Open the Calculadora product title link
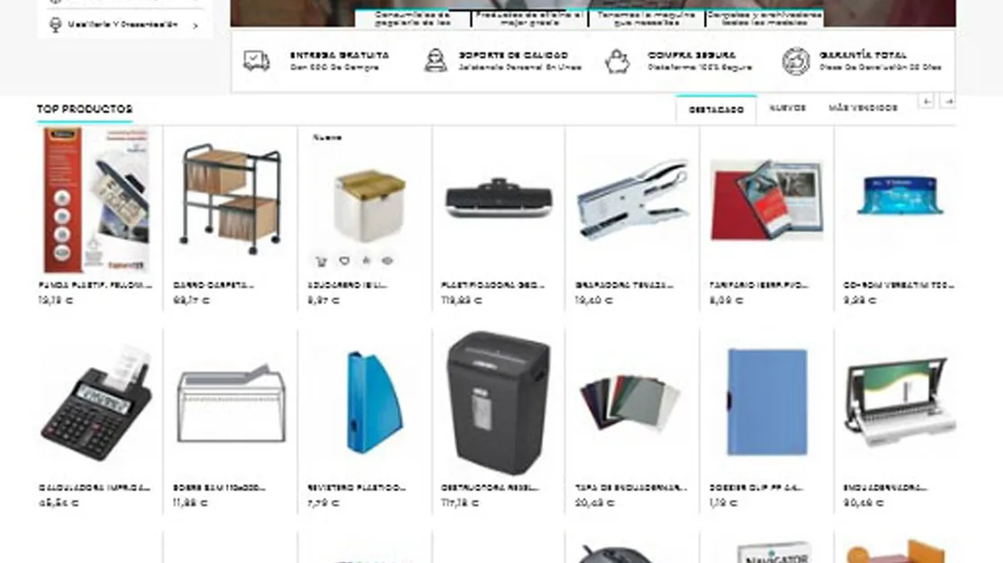The image size is (1003, 563). (95, 487)
